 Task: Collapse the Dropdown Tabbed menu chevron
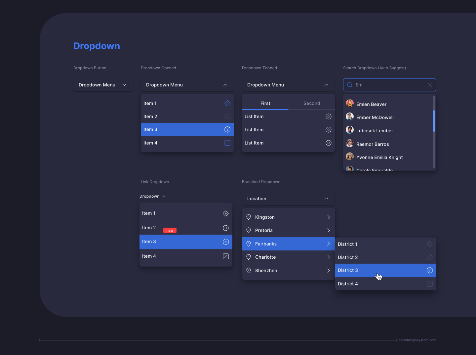coord(327,85)
